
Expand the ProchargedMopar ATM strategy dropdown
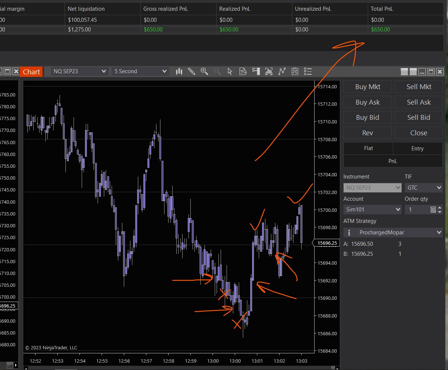click(x=393, y=232)
